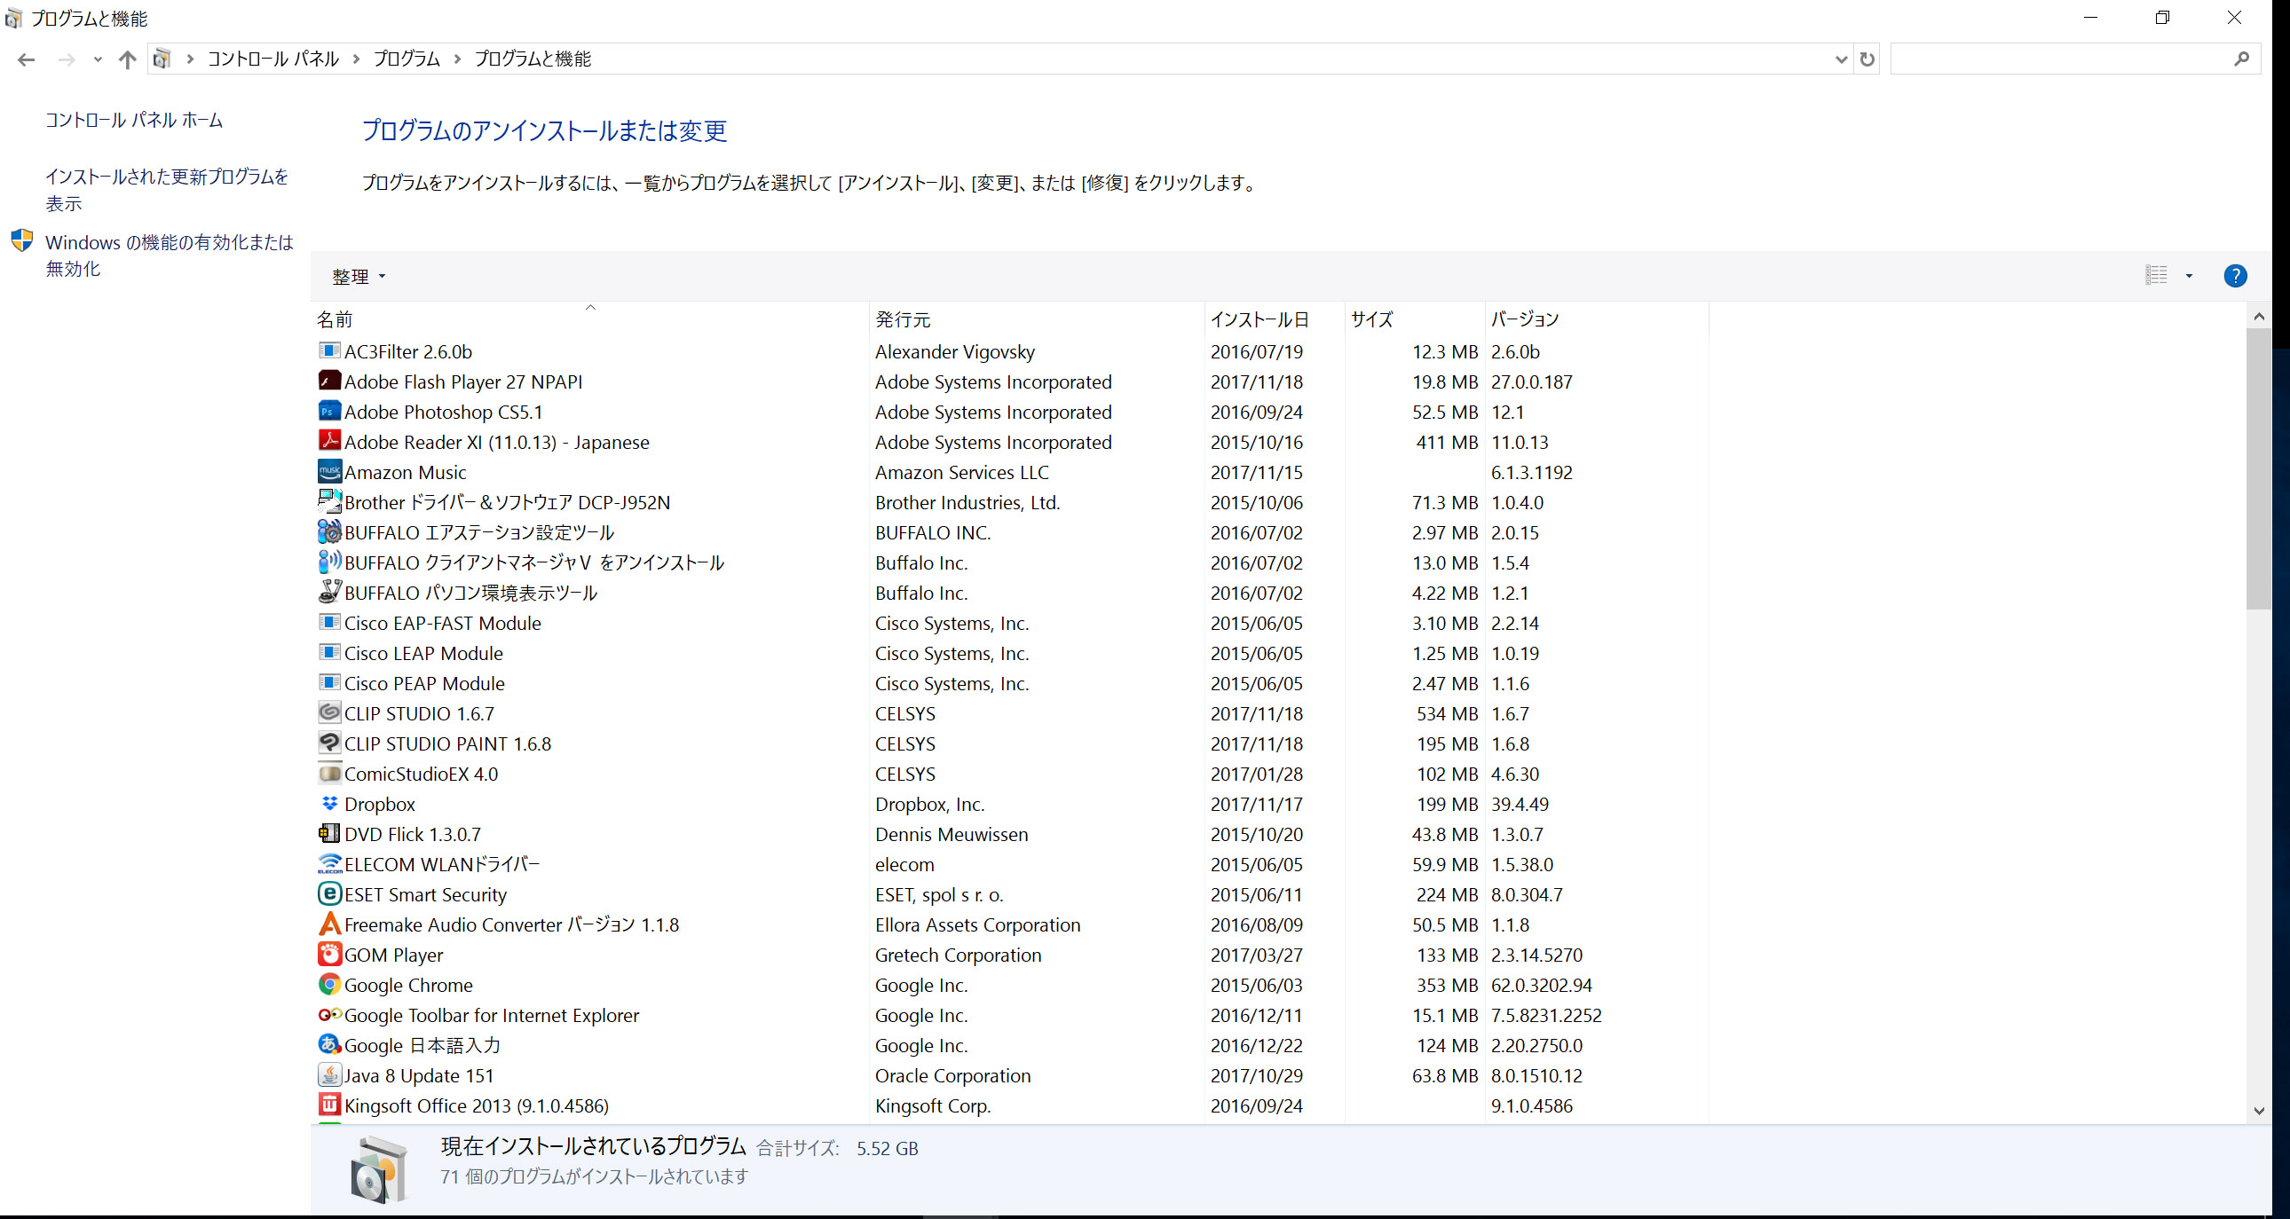Click the Google Chrome program icon
The image size is (2290, 1219).
(x=329, y=985)
